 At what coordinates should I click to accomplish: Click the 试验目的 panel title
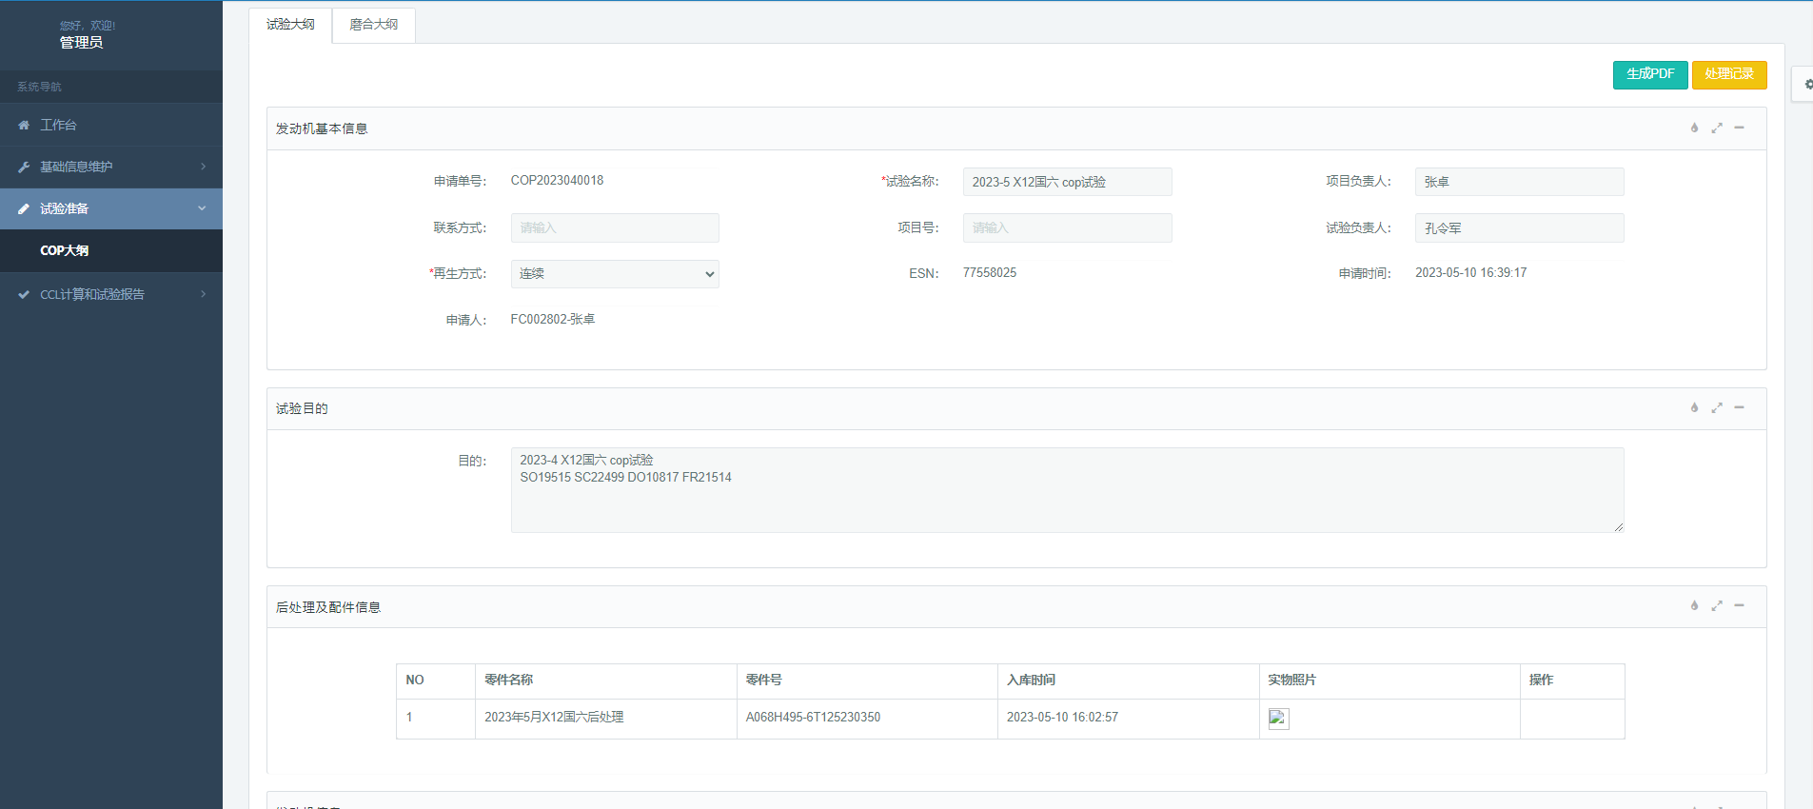[302, 408]
